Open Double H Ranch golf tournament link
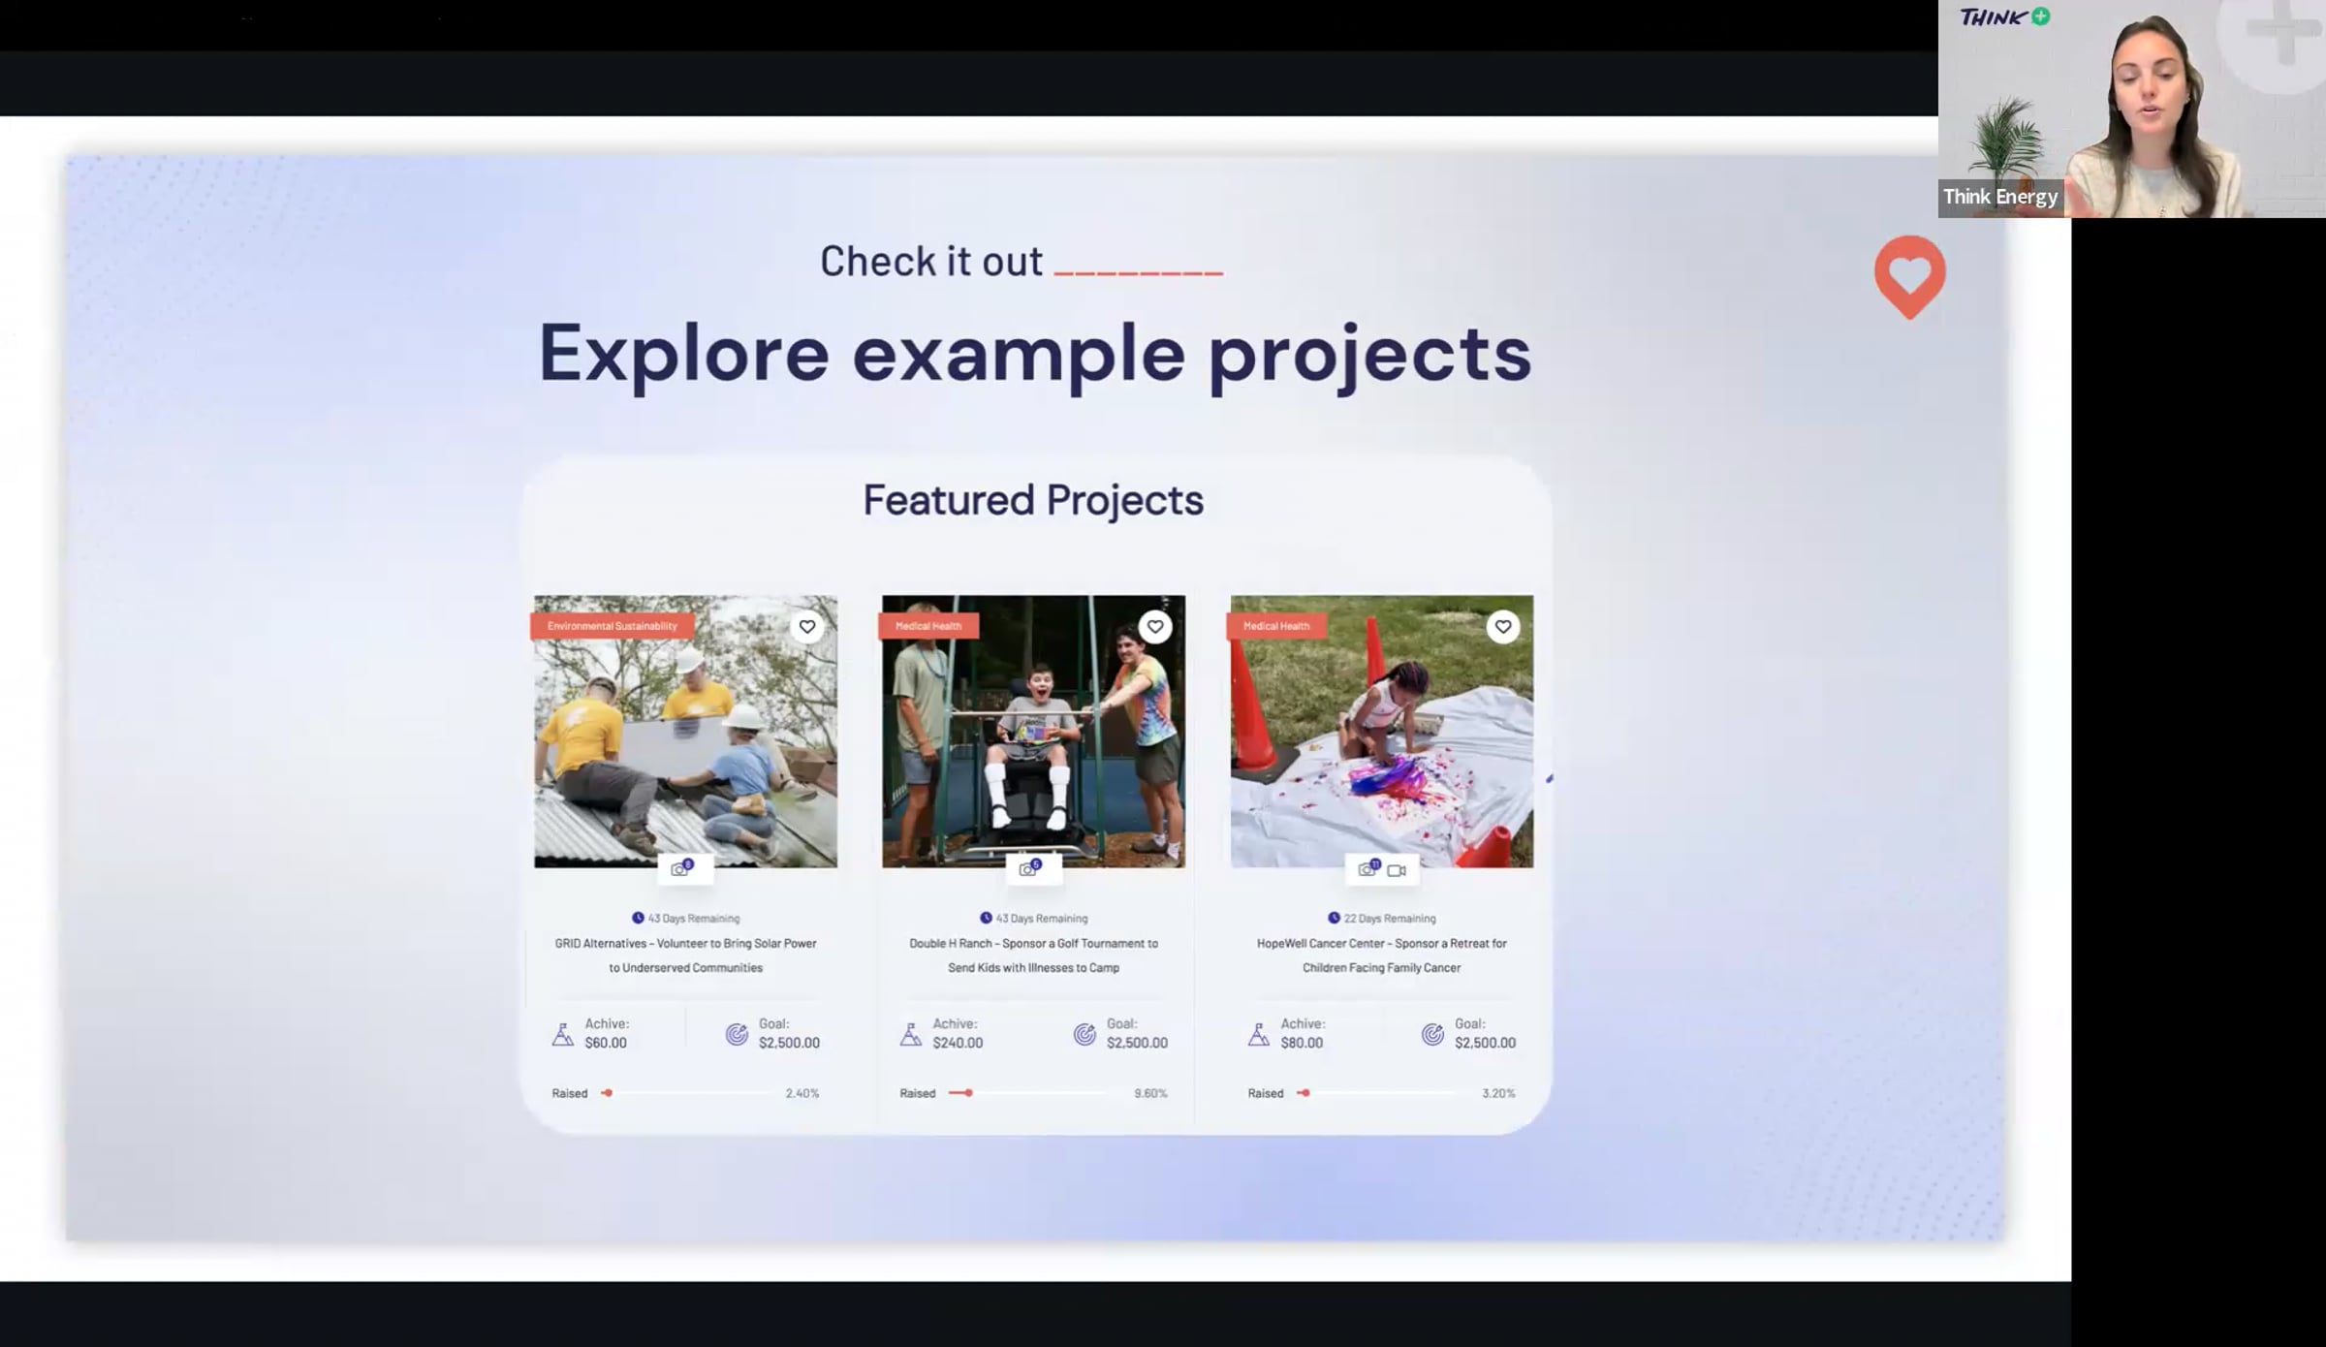 coord(1033,955)
